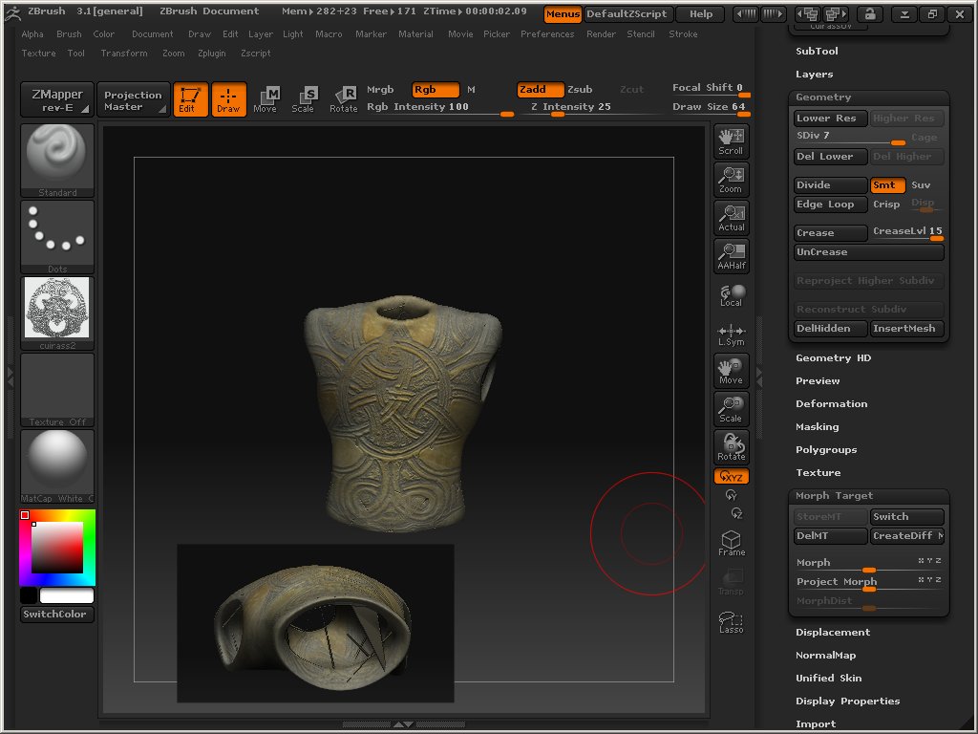Click the Actual size icon
Viewport: 978px width, 734px height.
pos(731,217)
